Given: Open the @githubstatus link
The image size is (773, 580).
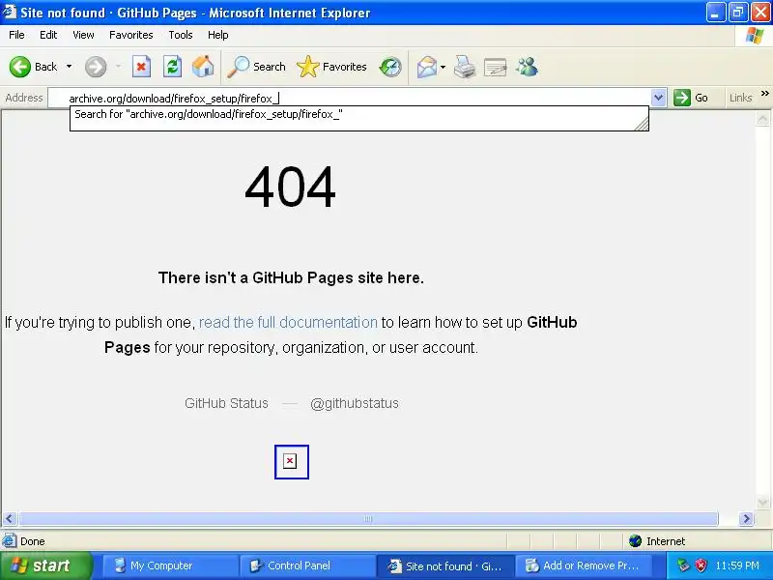Looking at the screenshot, I should click(355, 403).
